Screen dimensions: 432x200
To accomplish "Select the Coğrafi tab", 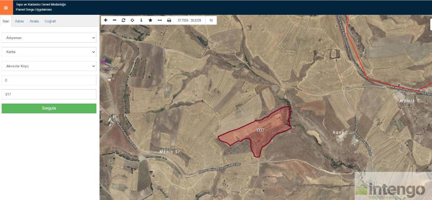I will click(x=50, y=21).
